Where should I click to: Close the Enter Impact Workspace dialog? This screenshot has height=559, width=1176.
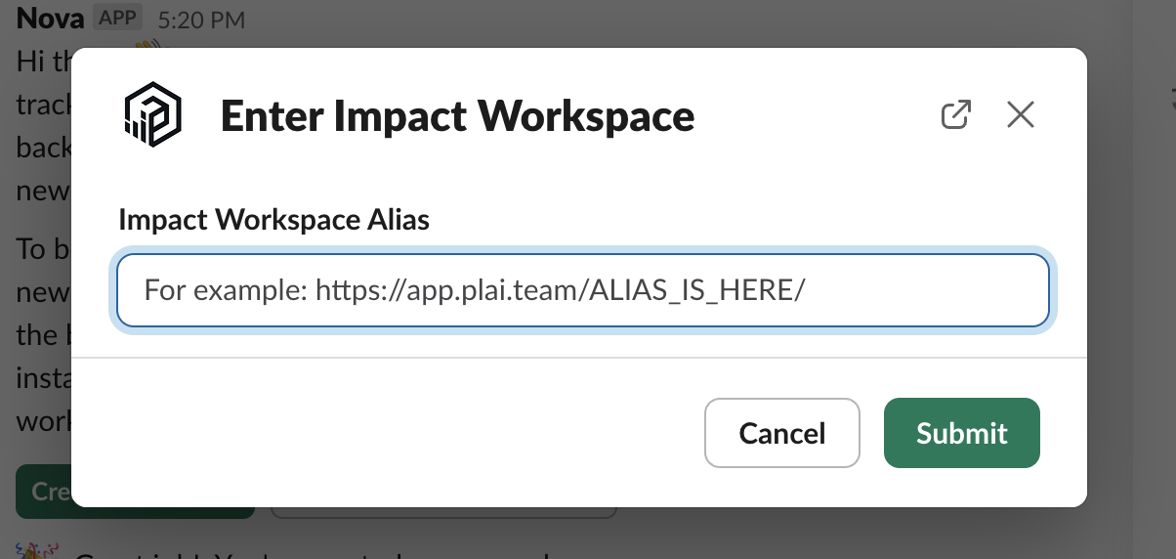[x=1020, y=115]
